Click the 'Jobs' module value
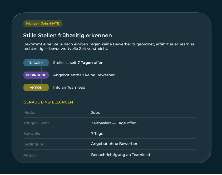222x175 pixels. click(x=95, y=112)
